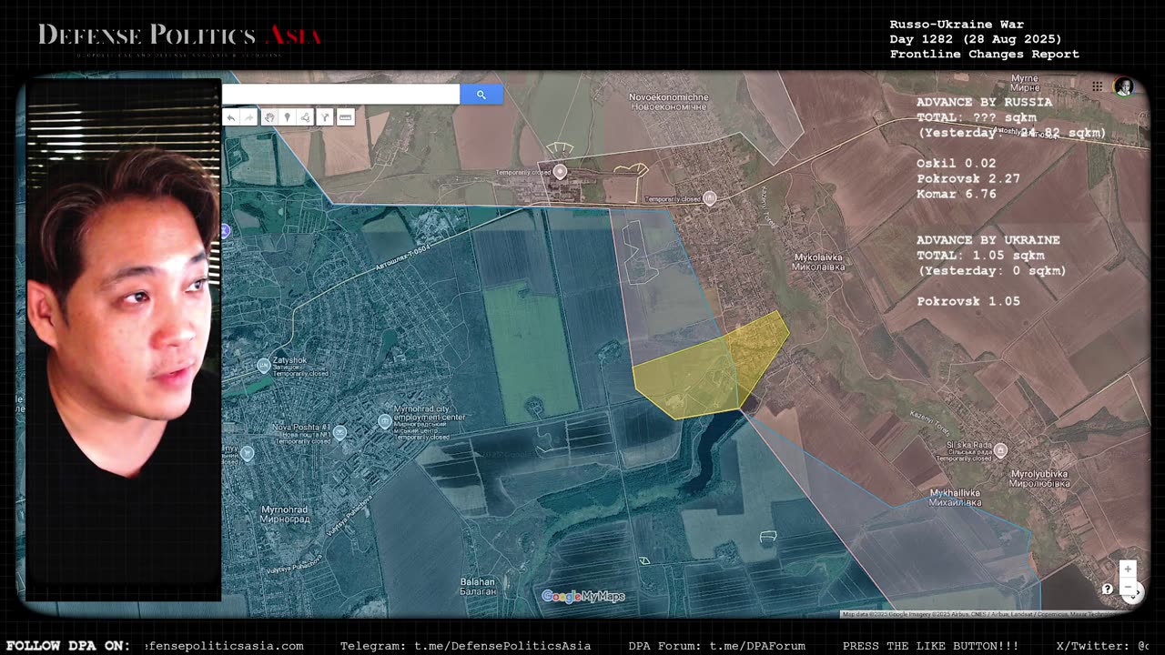
Task: Click the Telegram t.me/DefensePoliticsAsia ticker link
Action: [465, 646]
